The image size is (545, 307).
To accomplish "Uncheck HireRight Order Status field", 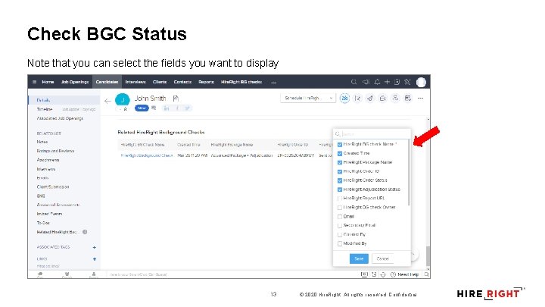I will (x=340, y=180).
